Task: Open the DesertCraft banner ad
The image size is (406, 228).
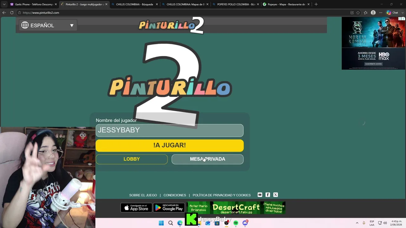Action: pos(236,208)
